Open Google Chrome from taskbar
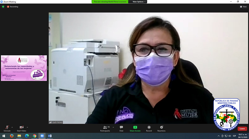 coord(35,136)
